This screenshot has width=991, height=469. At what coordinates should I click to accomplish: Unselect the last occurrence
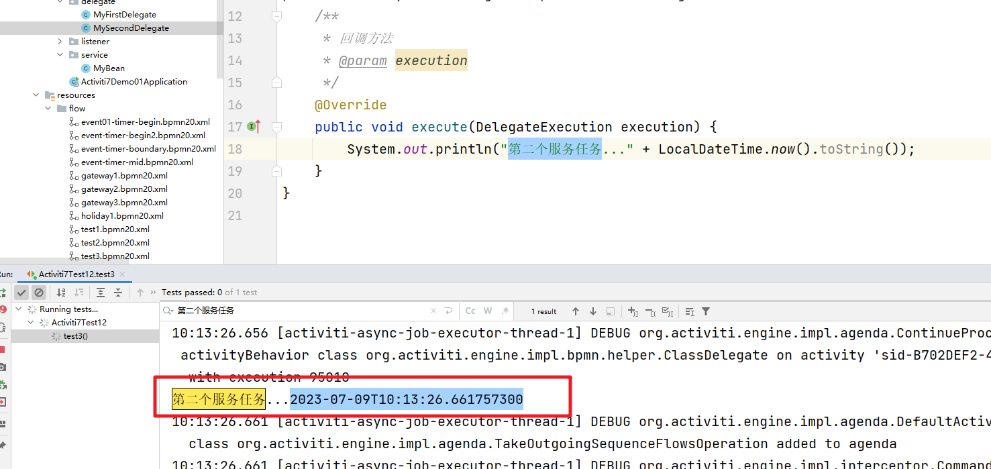(x=650, y=311)
